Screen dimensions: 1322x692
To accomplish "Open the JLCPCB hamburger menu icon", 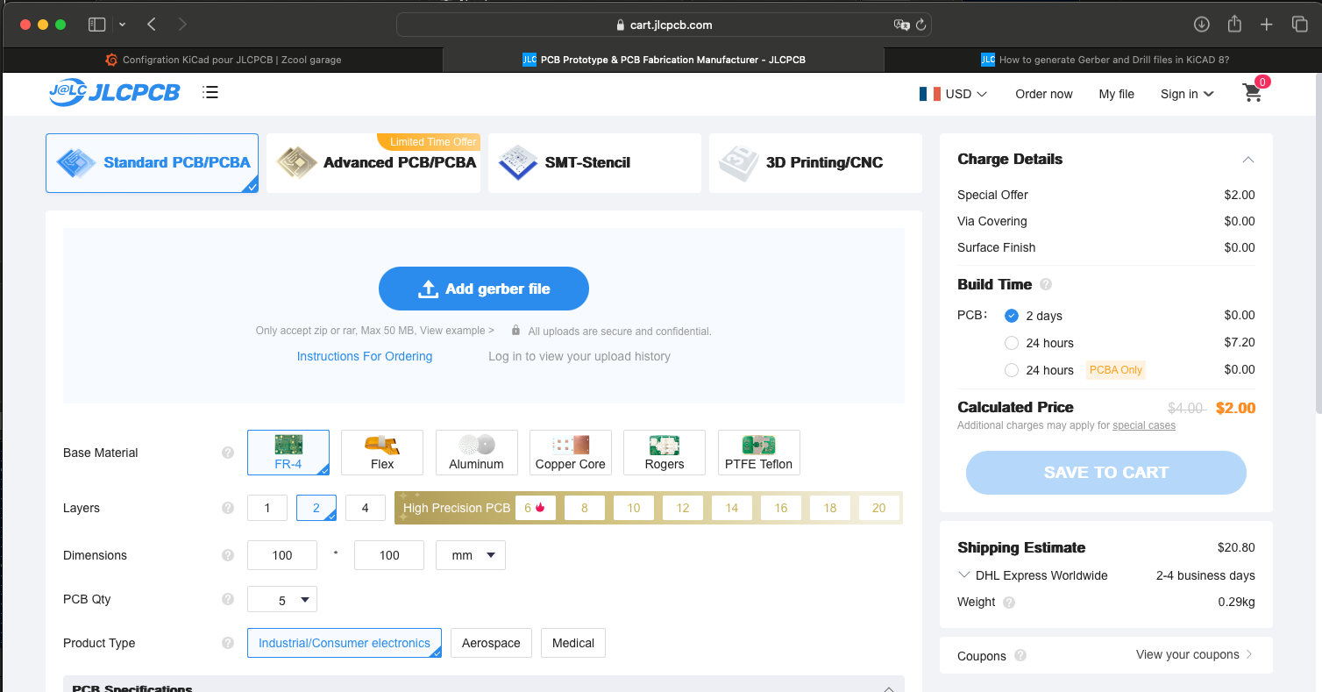I will click(x=210, y=92).
